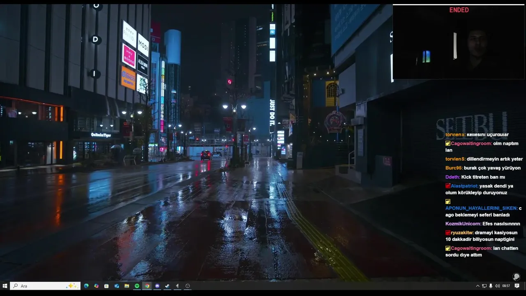The height and width of the screenshot is (296, 526).
Task: Click username Burc95 in chat
Action: coord(454,168)
